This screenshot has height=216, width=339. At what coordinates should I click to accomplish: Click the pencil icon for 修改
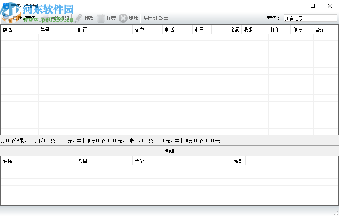tap(79, 18)
